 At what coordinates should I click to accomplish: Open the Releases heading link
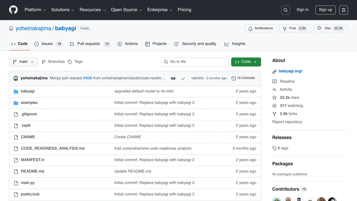pos(282,138)
